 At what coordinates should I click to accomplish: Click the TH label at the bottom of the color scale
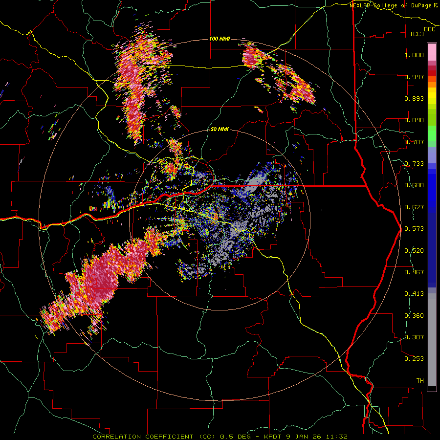click(420, 381)
